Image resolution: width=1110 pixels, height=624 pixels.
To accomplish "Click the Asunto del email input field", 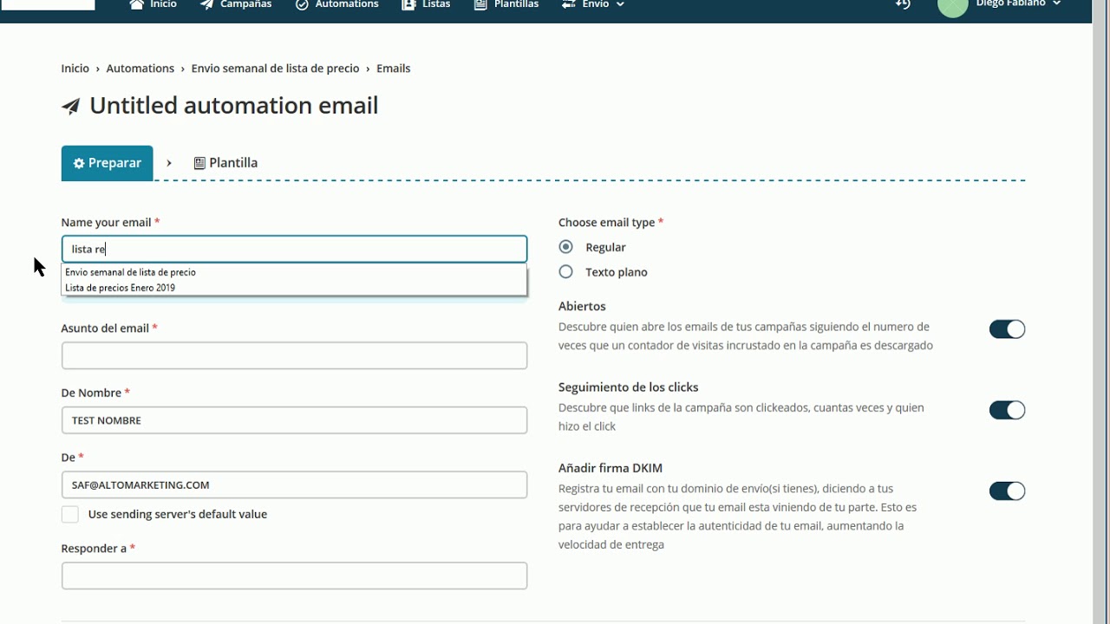I will [294, 355].
